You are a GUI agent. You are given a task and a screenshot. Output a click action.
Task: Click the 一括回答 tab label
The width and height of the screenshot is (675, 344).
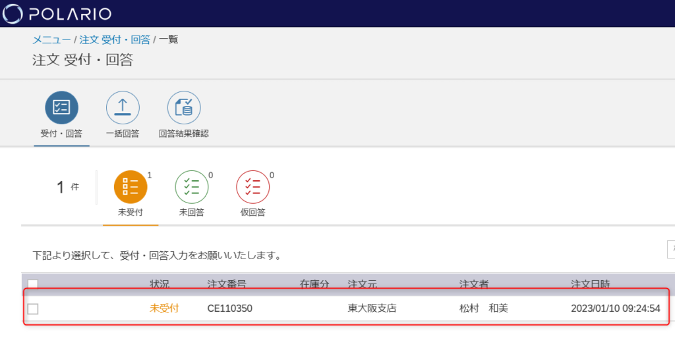pyautogui.click(x=123, y=134)
